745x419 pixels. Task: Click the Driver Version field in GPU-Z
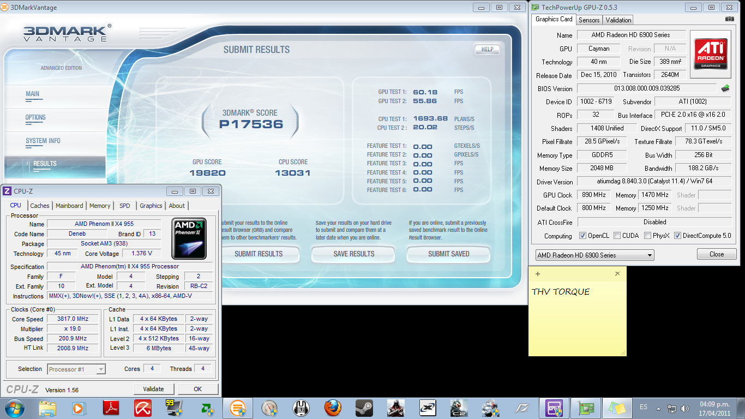tap(654, 182)
